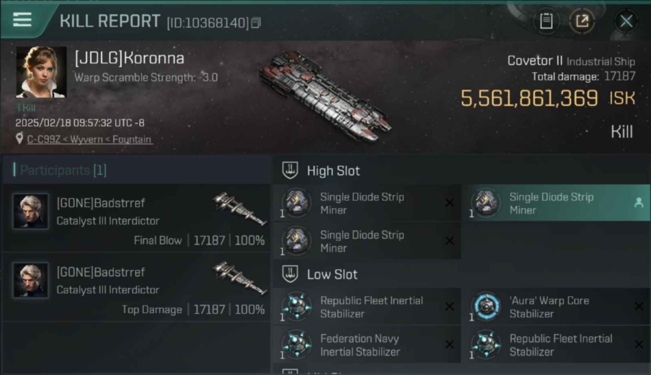Copy the kill report ID

point(256,22)
